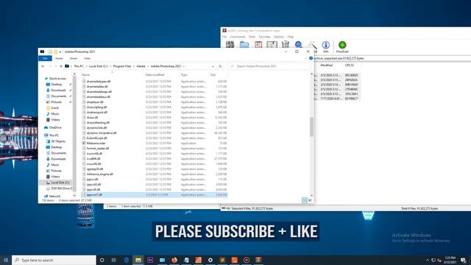Open the Info icon in WinRAR toolbar
Image resolution: width=471 pixels, height=265 pixels.
325,46
